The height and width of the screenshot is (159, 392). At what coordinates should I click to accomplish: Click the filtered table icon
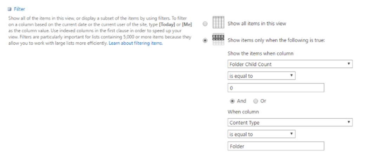[219, 40]
